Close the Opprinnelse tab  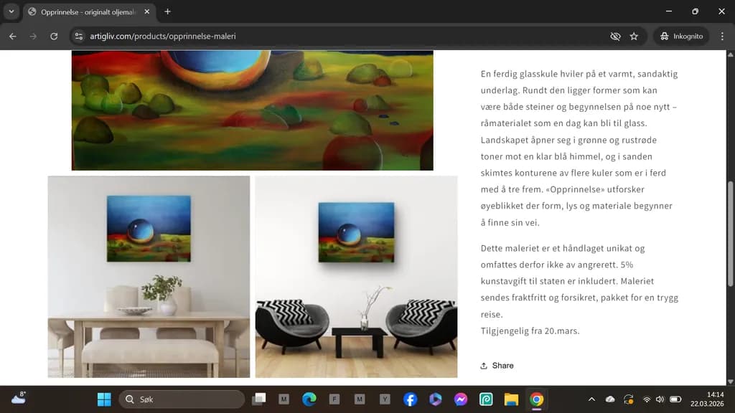pos(146,11)
